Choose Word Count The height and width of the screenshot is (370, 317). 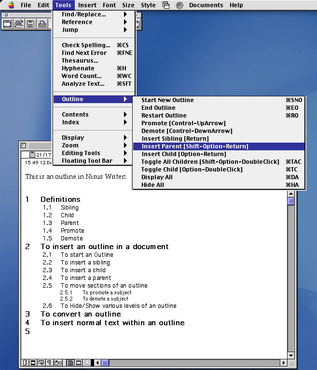click(x=94, y=76)
